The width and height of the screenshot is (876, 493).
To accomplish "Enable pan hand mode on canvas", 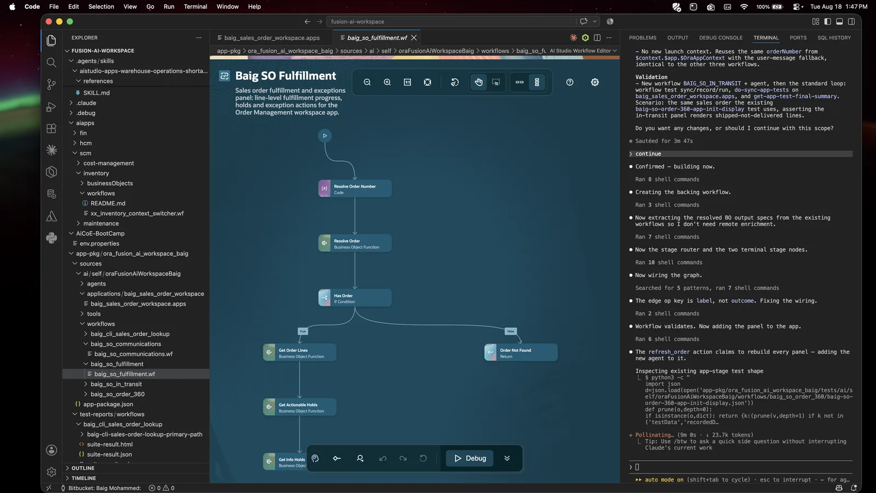I will (x=479, y=82).
